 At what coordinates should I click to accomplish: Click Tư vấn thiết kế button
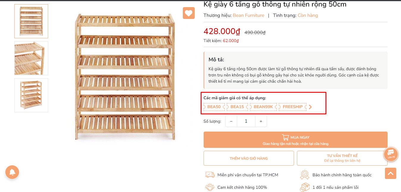342,158
